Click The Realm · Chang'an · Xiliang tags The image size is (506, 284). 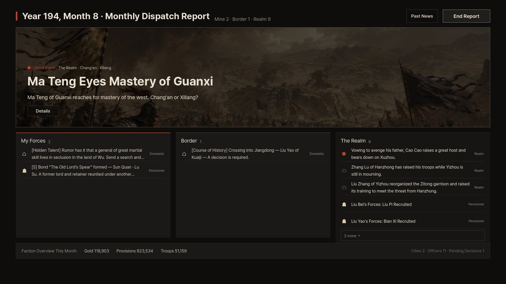(x=85, y=68)
